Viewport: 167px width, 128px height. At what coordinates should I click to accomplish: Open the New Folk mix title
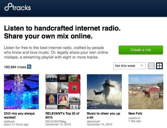point(135,114)
